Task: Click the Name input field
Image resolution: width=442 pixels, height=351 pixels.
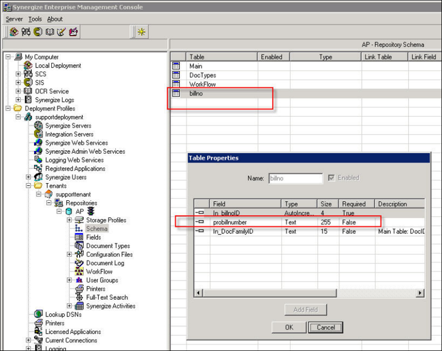Action: pyautogui.click(x=295, y=178)
